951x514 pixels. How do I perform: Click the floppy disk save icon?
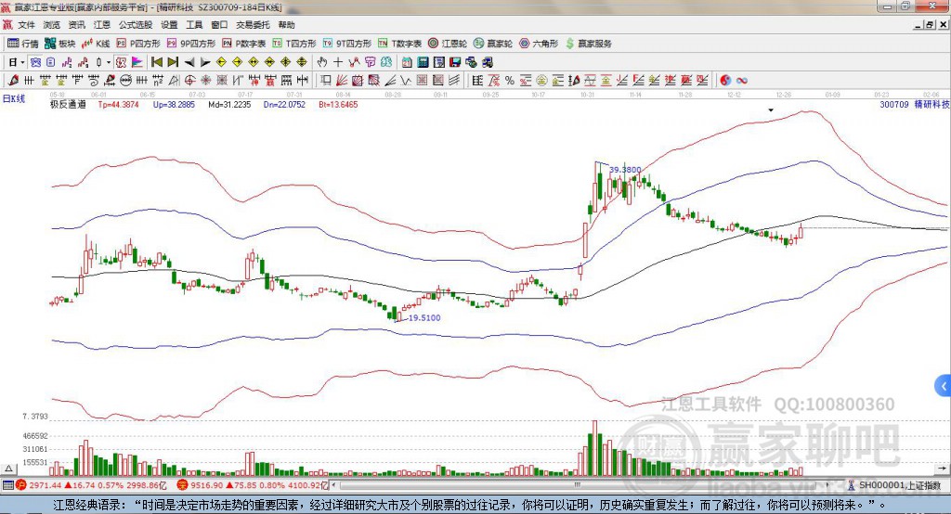pyautogui.click(x=455, y=62)
